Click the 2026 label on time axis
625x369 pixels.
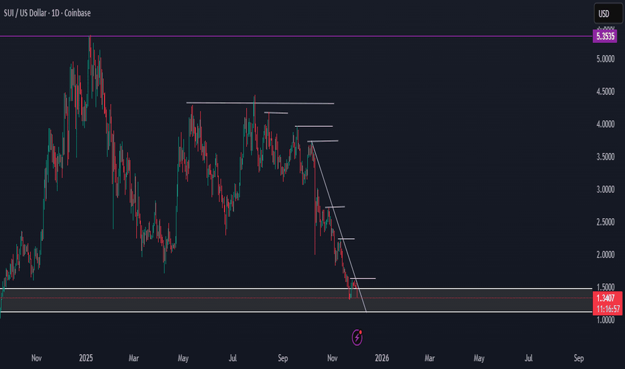pyautogui.click(x=382, y=358)
